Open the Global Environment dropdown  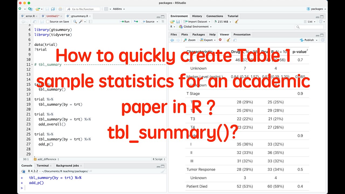click(x=195, y=27)
